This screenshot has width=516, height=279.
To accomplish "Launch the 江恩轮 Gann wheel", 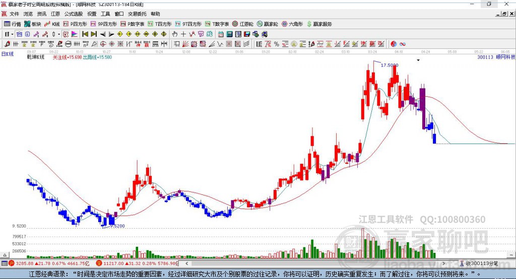I will click(x=243, y=24).
